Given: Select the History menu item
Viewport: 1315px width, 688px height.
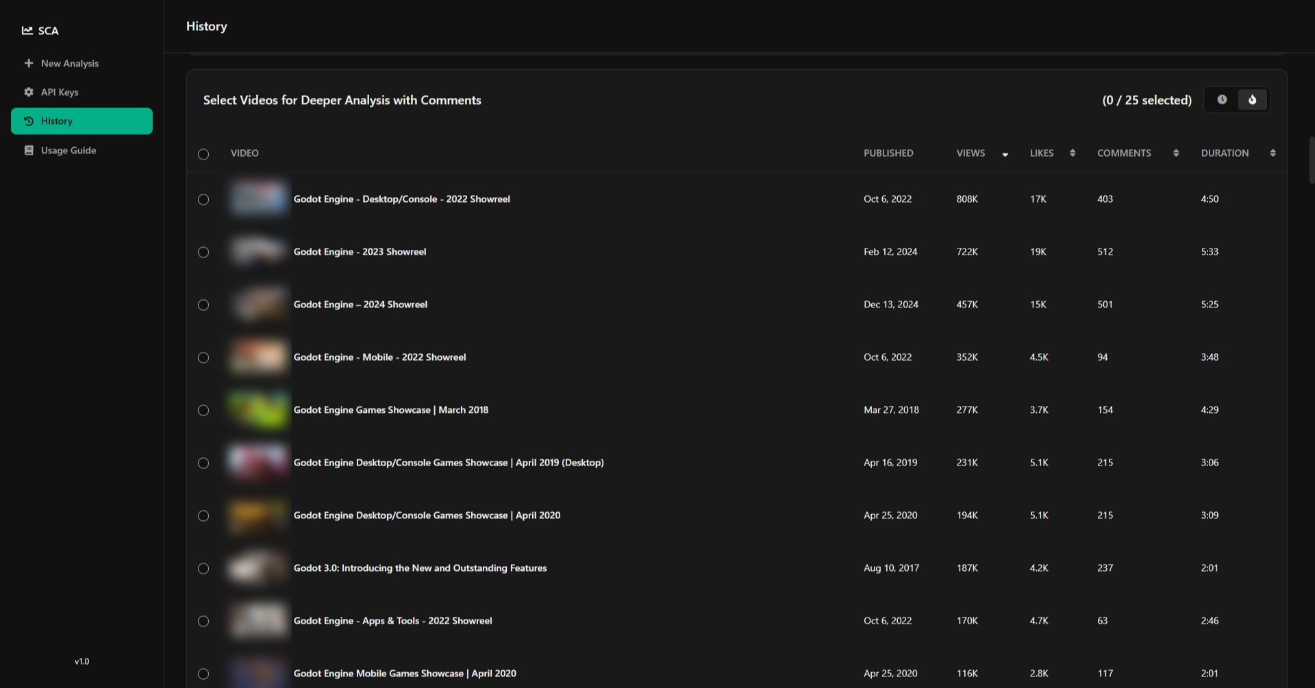Looking at the screenshot, I should tap(82, 121).
